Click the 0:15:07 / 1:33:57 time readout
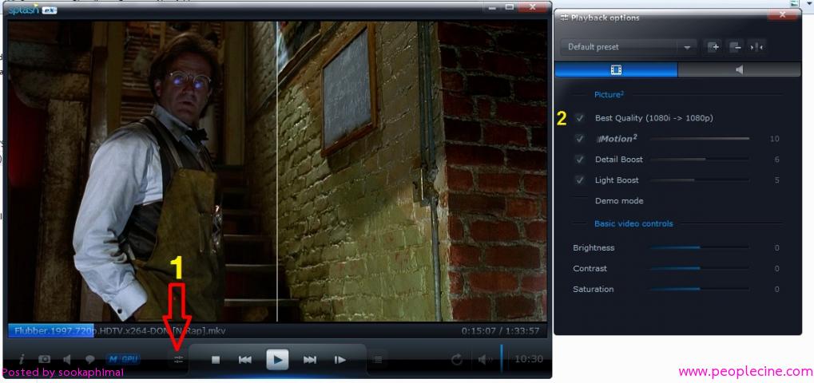This screenshot has height=383, width=814. (500, 330)
